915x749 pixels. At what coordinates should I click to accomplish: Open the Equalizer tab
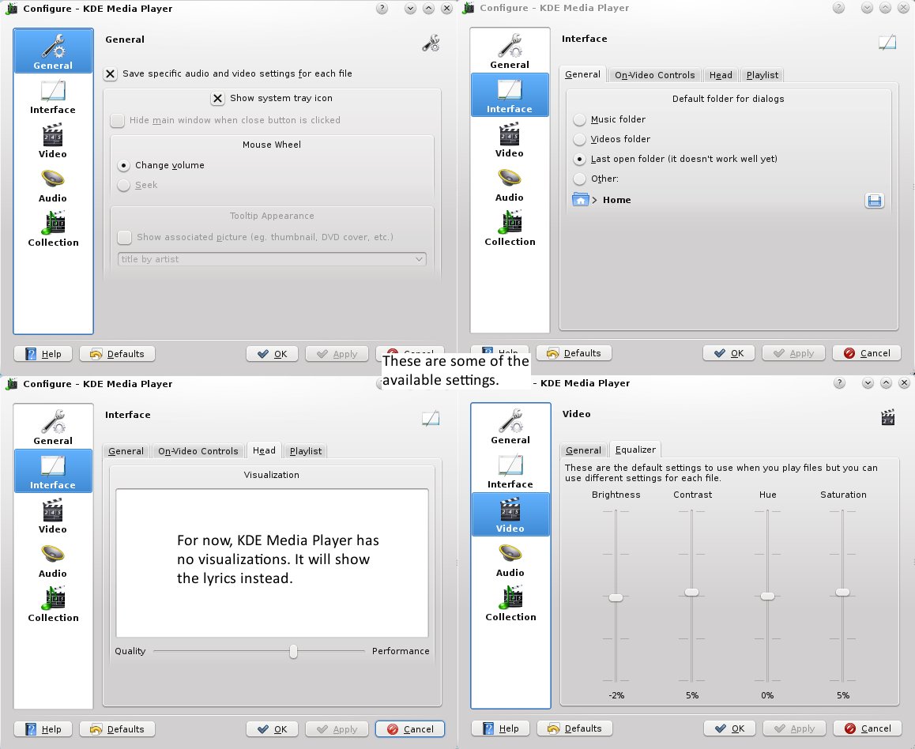pos(635,450)
